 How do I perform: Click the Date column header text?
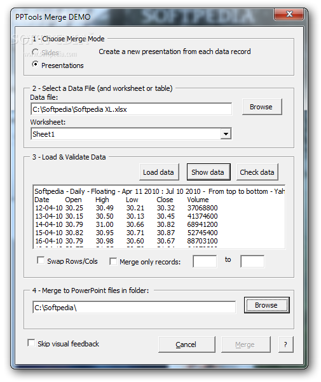[x=42, y=200]
